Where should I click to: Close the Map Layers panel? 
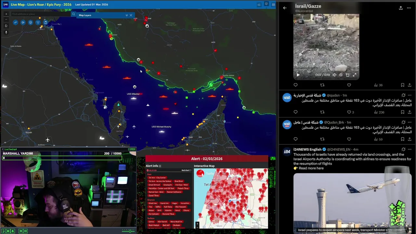(131, 15)
